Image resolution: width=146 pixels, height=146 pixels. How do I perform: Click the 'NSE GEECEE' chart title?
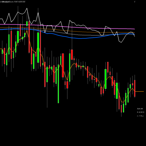tap(20, 2)
